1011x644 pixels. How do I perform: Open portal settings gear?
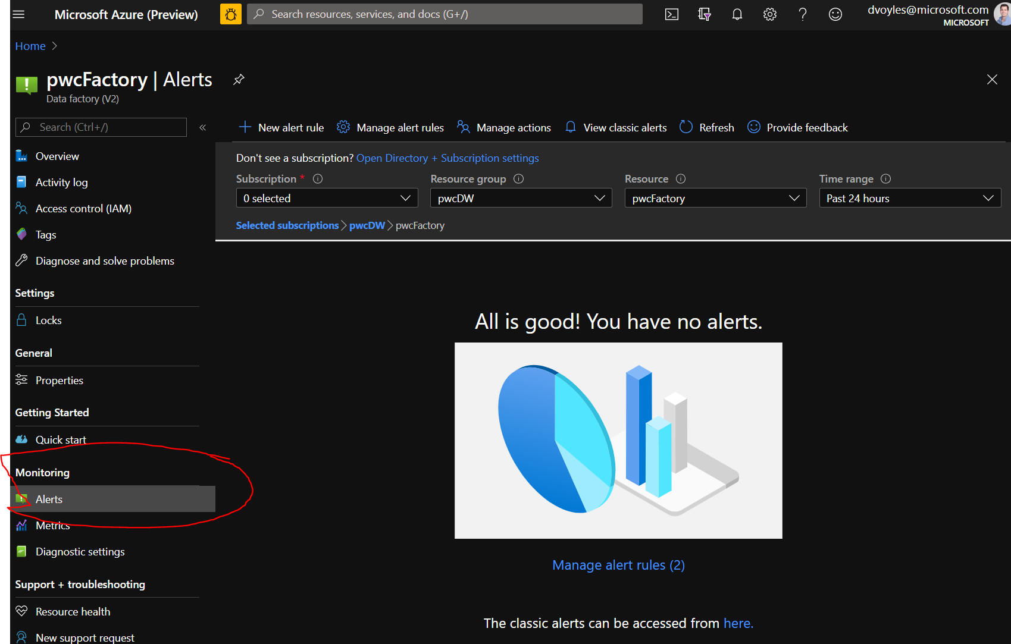[x=770, y=14]
